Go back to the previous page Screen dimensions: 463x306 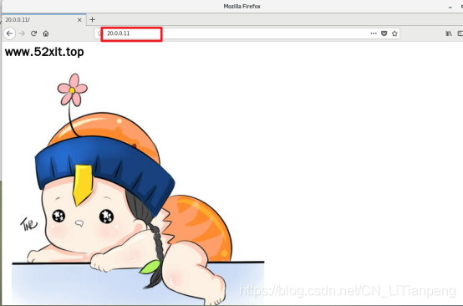pos(9,33)
